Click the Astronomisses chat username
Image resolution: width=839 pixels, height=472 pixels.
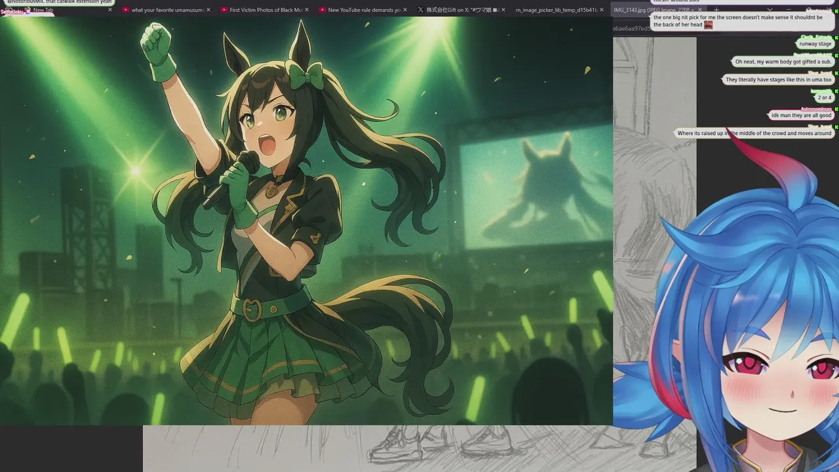coord(816,109)
